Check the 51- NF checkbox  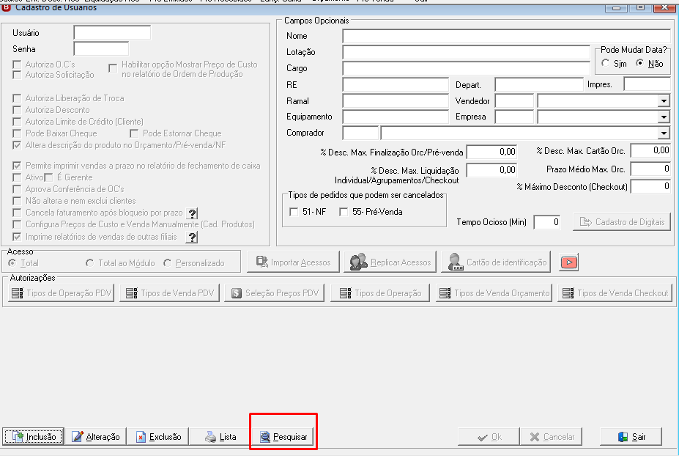pos(294,212)
